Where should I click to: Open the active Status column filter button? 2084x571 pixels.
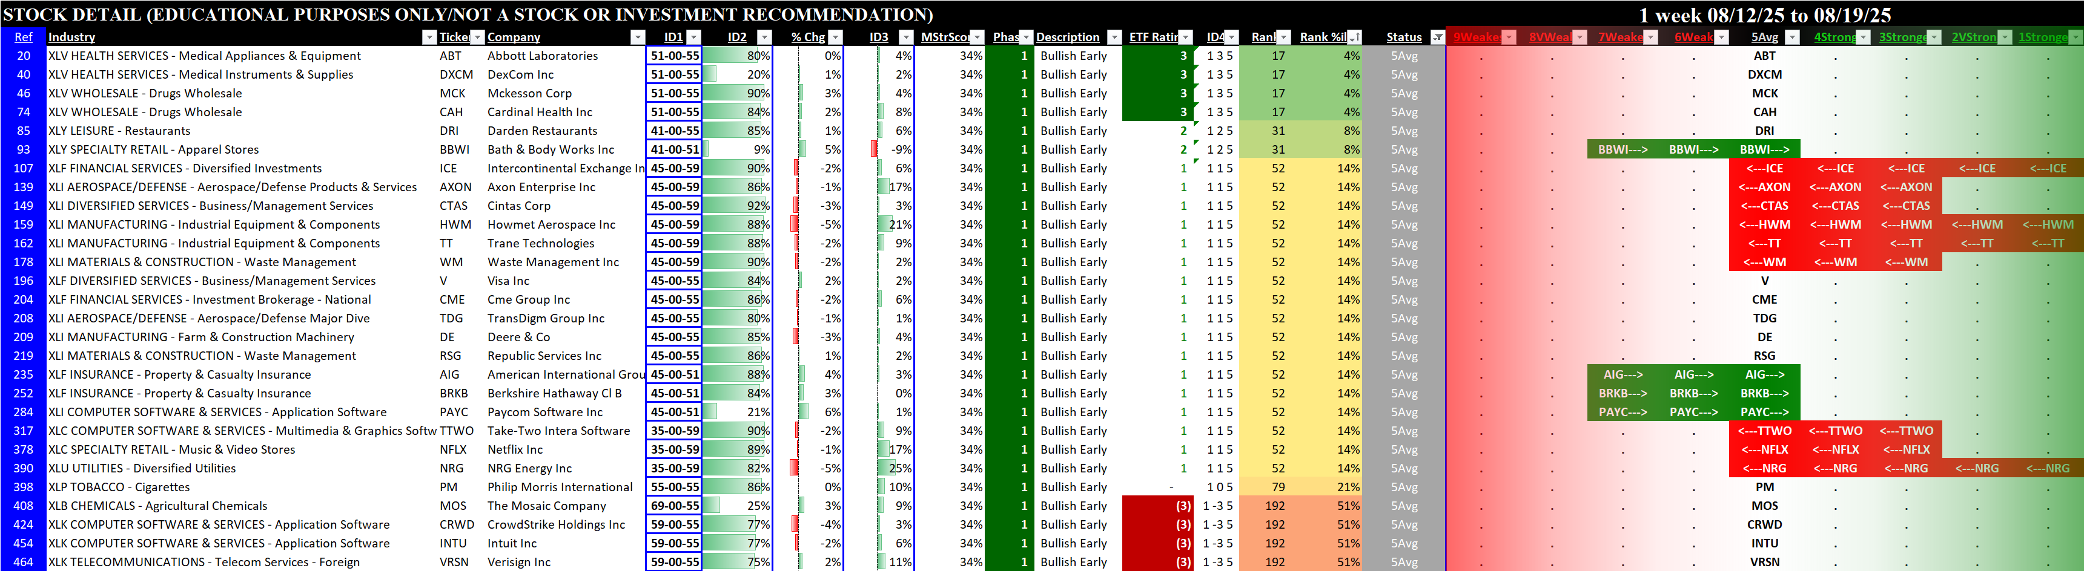point(1438,37)
